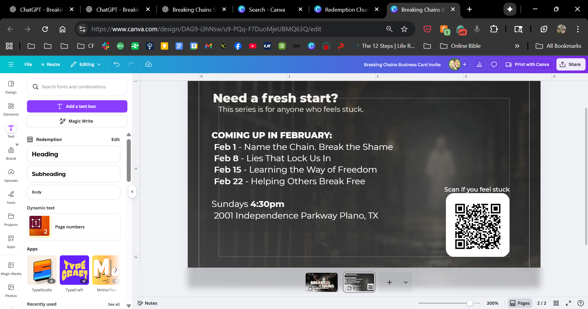The image size is (588, 309).
Task: Toggle the grid view of pages
Action: tap(556, 303)
